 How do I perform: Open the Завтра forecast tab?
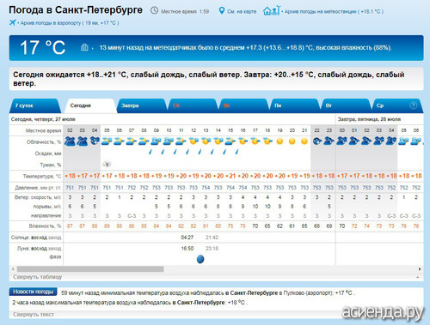point(141,105)
